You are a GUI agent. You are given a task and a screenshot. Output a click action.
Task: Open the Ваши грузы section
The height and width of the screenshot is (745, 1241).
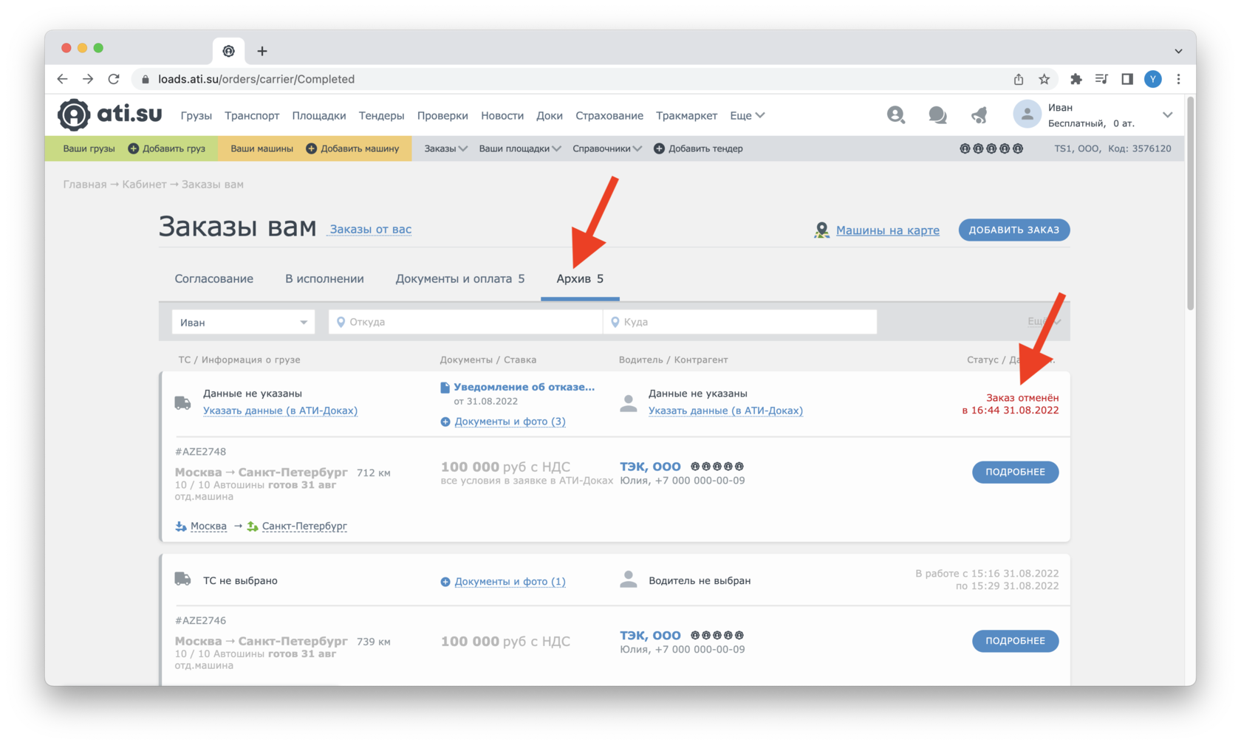pos(89,148)
